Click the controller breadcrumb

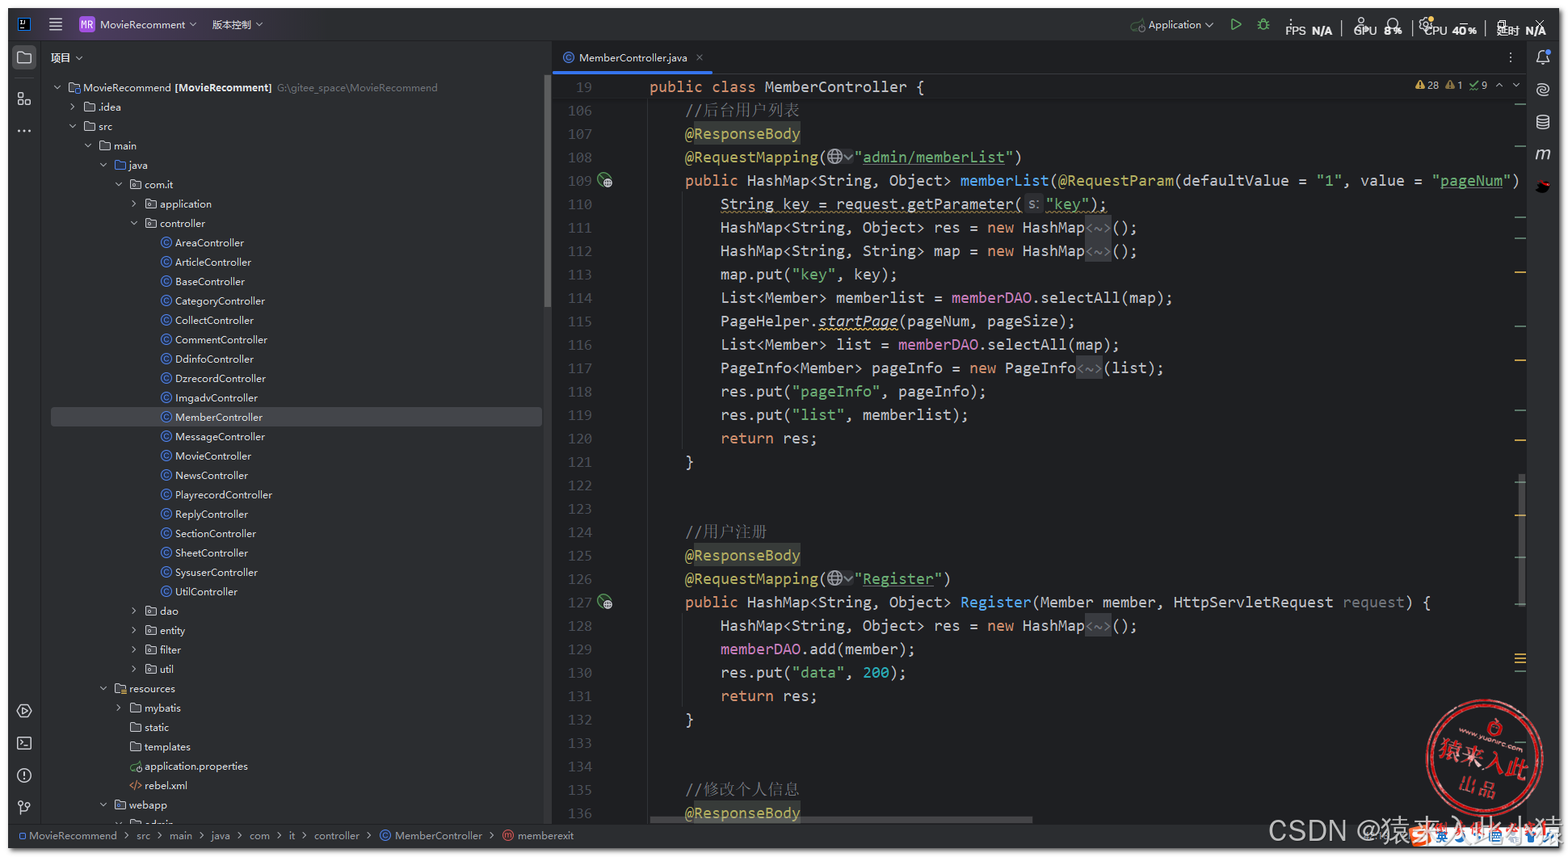click(336, 835)
